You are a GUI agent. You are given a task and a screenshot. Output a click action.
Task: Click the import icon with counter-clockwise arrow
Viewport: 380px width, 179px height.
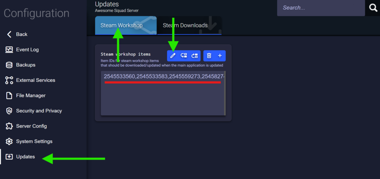pyautogui.click(x=184, y=55)
